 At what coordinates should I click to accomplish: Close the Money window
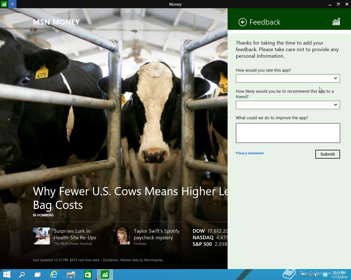coord(347,4)
